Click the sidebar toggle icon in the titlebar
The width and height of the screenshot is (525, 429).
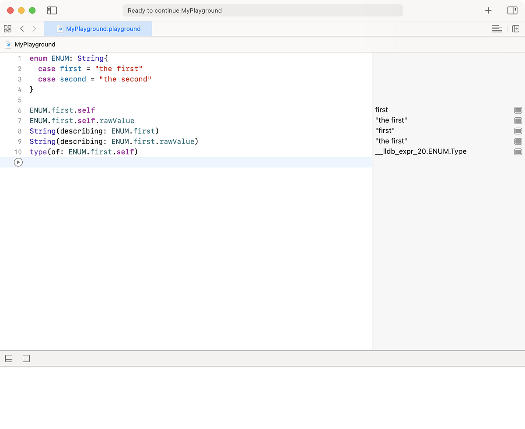point(52,10)
